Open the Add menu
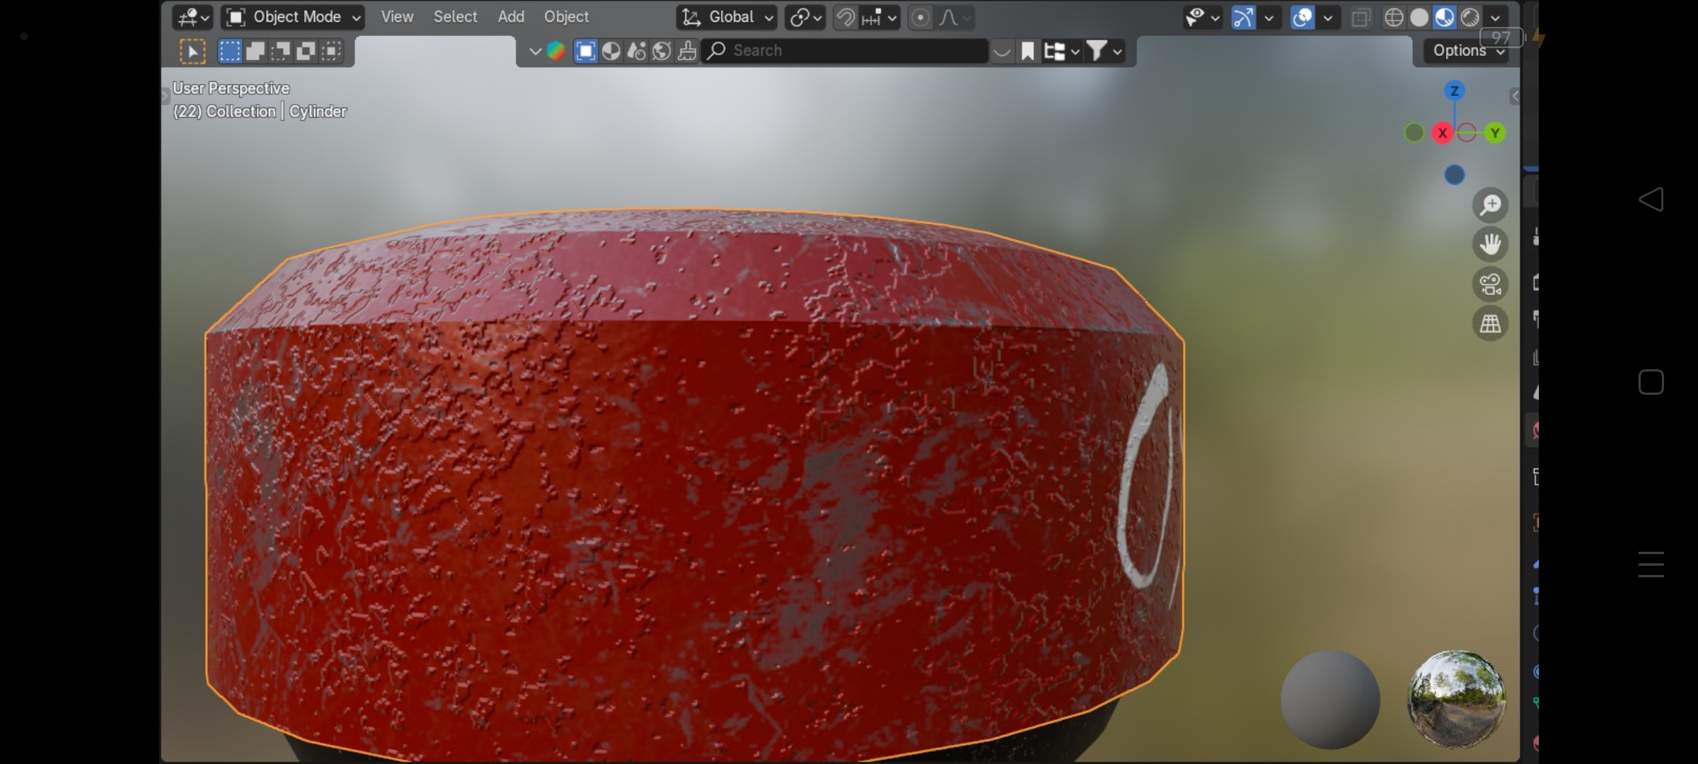Image resolution: width=1698 pixels, height=764 pixels. [x=510, y=16]
